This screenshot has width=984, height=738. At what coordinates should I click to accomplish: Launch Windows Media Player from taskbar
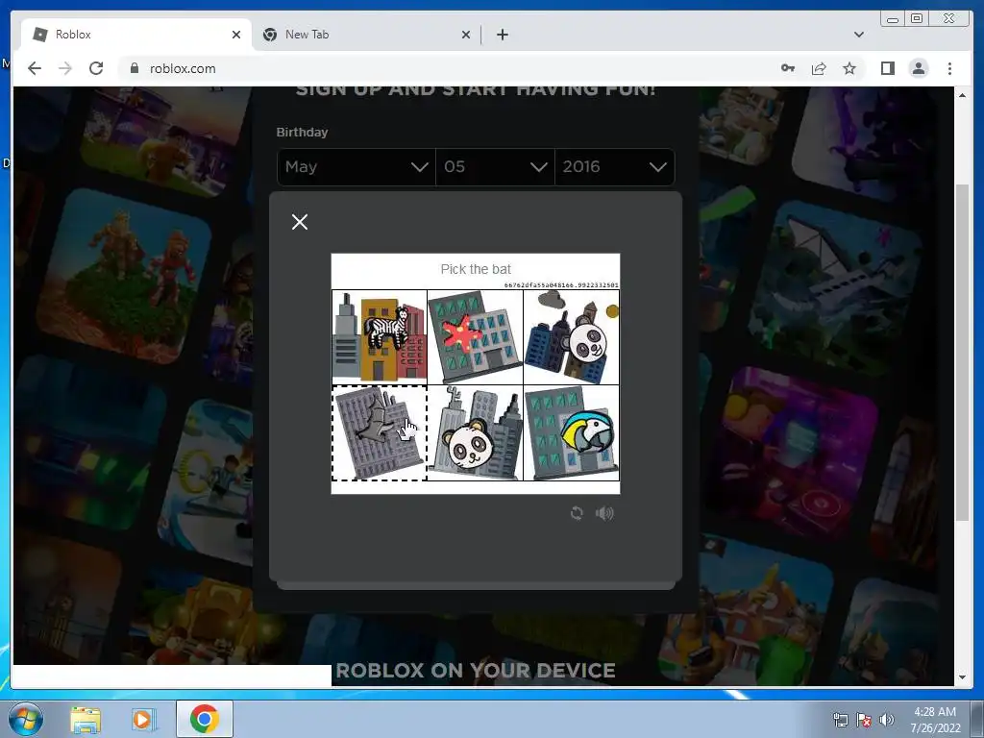coord(142,719)
